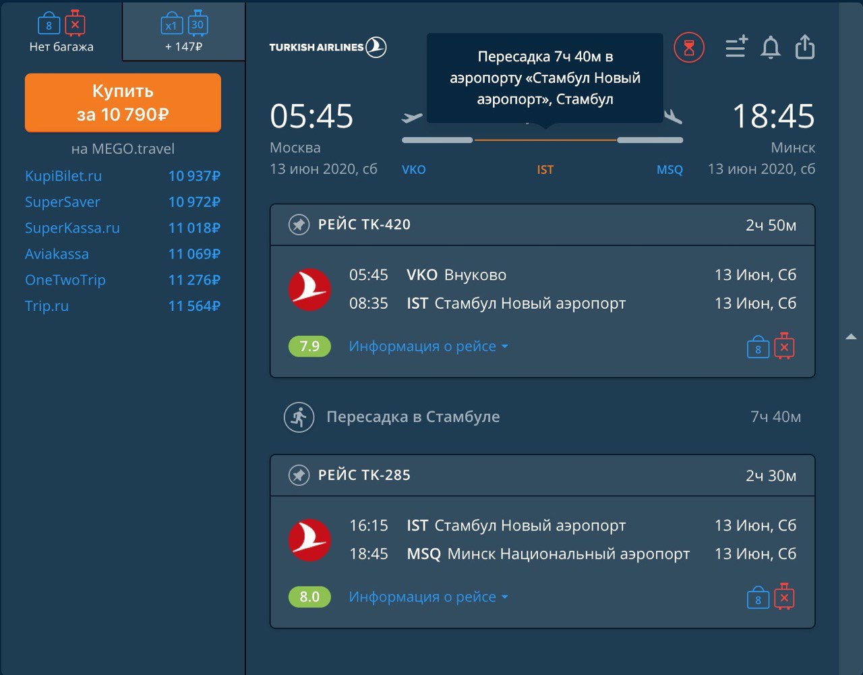This screenshot has height=675, width=863.
Task: Click the arrival time 18:45 in header
Action: click(773, 116)
